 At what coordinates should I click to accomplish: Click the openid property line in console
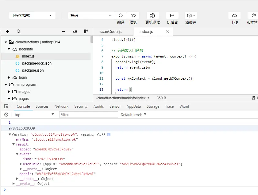(x=57, y=174)
